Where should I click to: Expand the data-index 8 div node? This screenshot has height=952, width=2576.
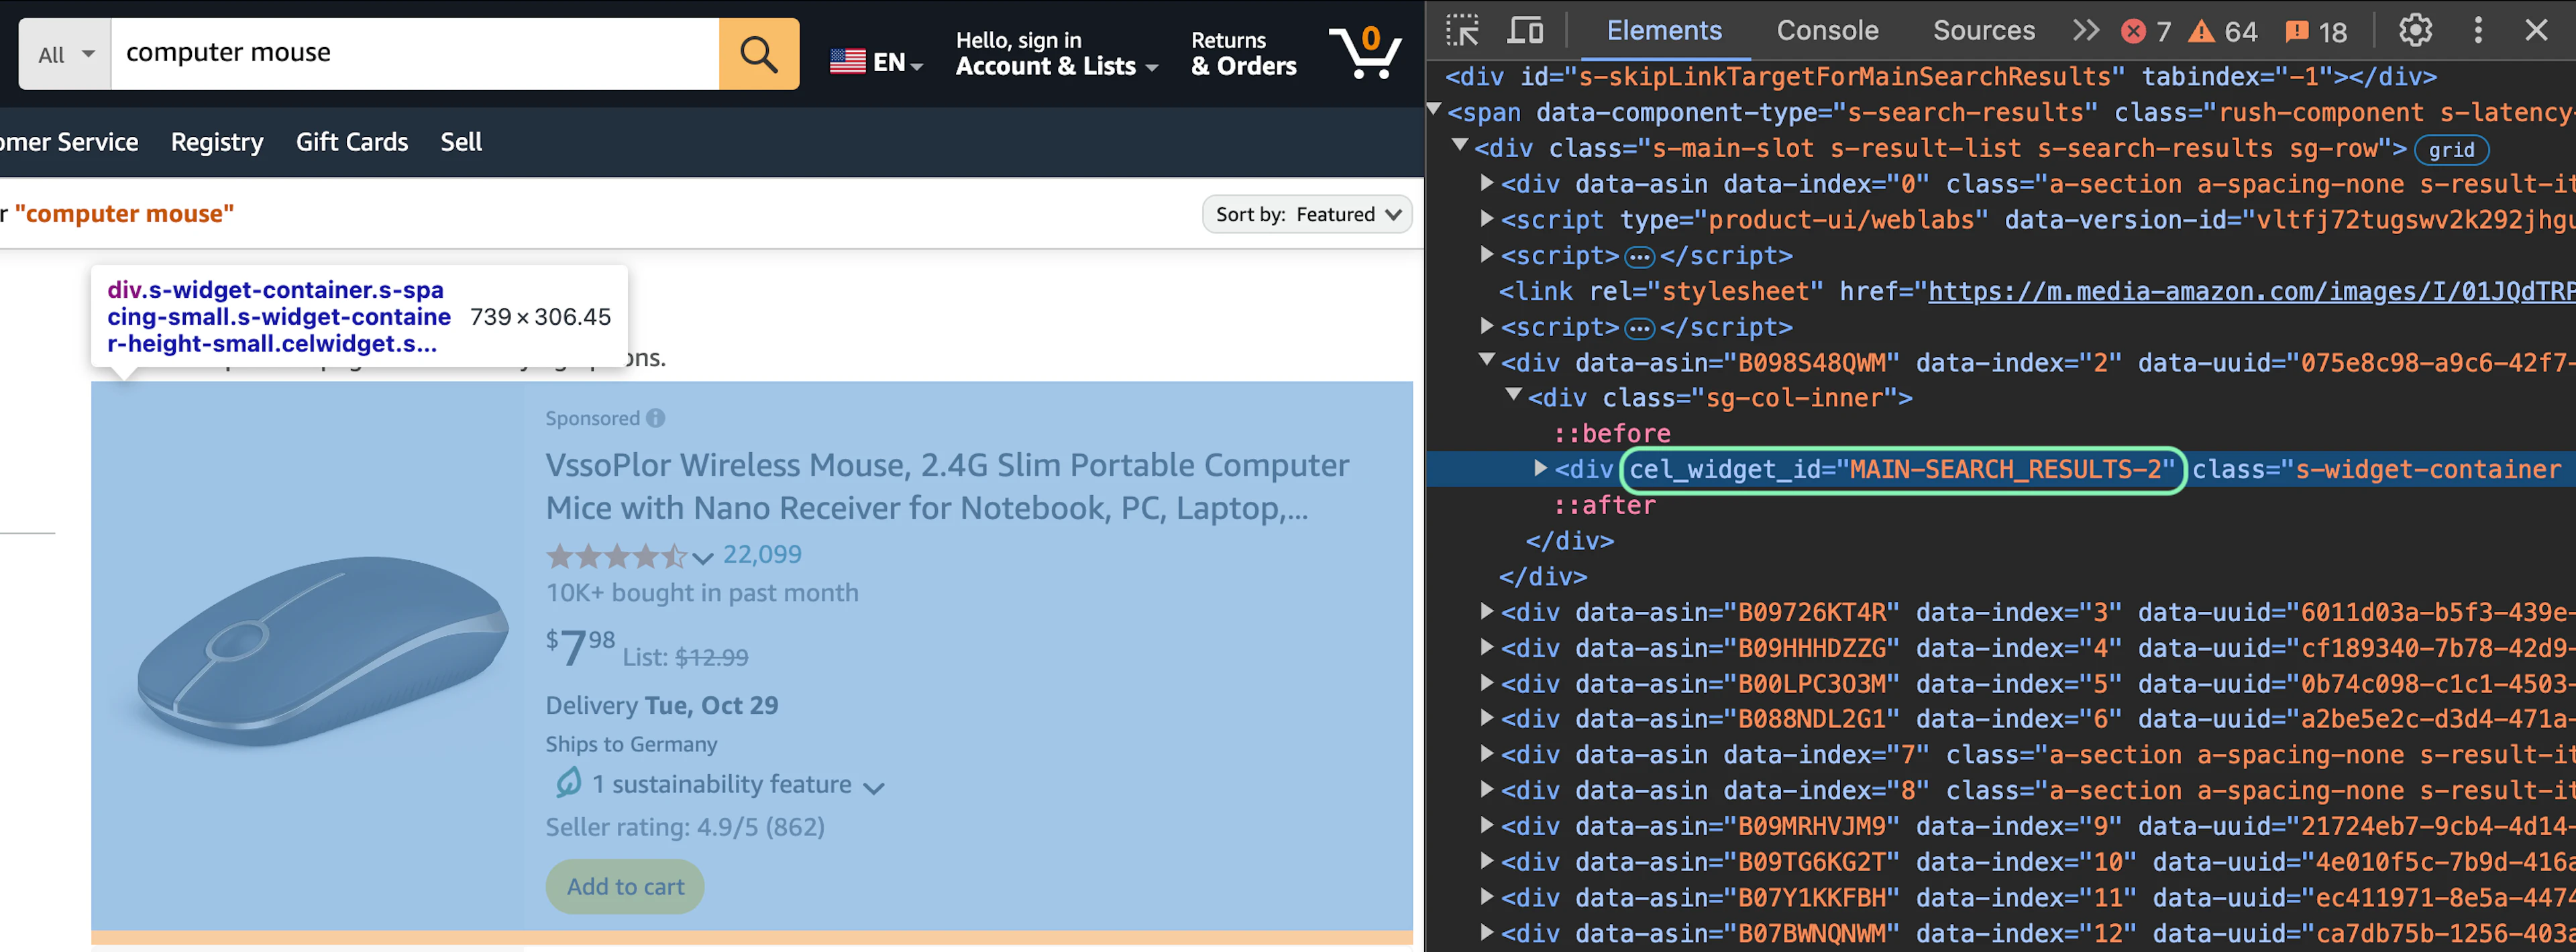1487,789
